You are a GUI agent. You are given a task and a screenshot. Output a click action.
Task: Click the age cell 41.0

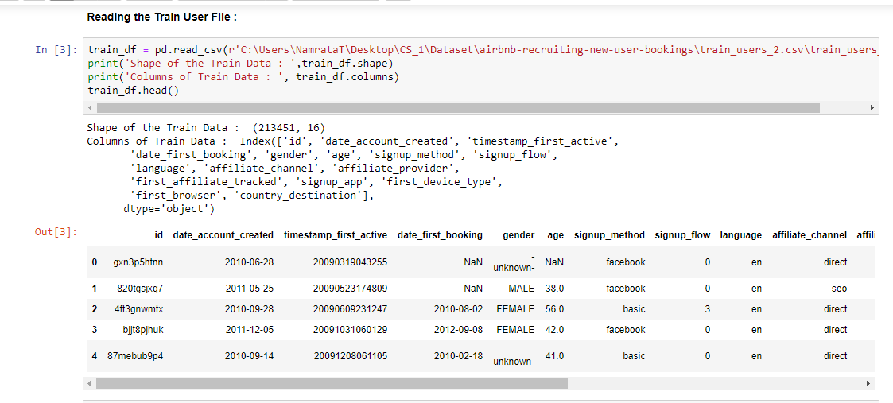pyautogui.click(x=555, y=356)
